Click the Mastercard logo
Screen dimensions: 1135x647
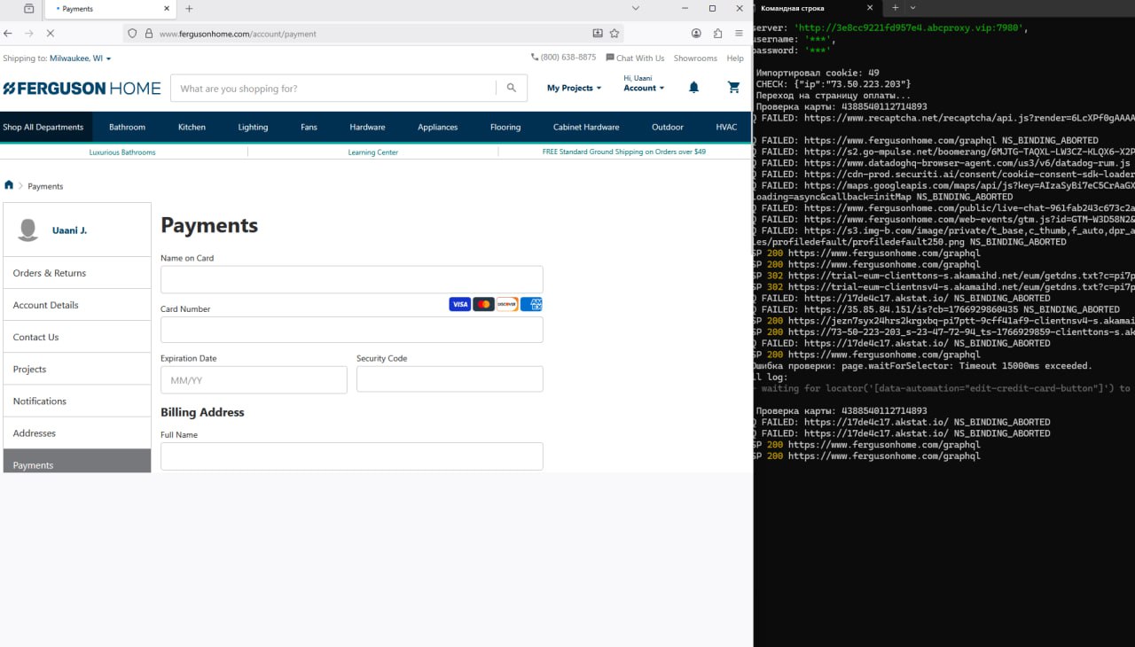point(483,304)
